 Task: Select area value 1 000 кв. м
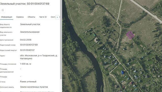26,64
